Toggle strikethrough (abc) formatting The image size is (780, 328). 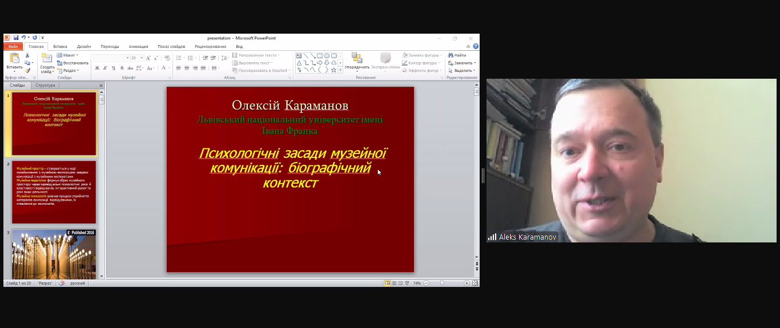pos(130,68)
